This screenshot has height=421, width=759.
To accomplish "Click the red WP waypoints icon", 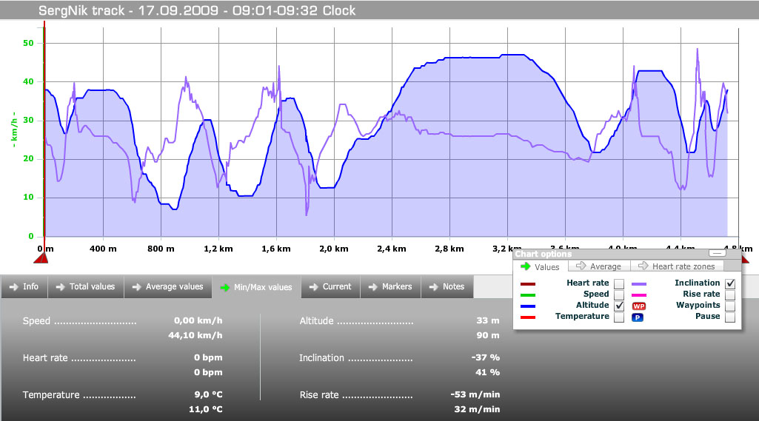I will pos(638,306).
